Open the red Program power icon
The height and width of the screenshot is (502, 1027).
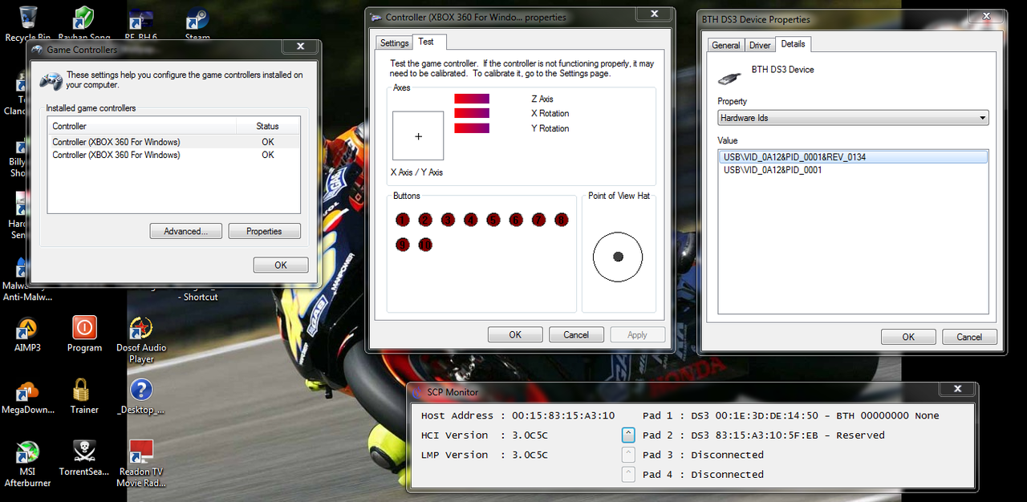tap(84, 328)
